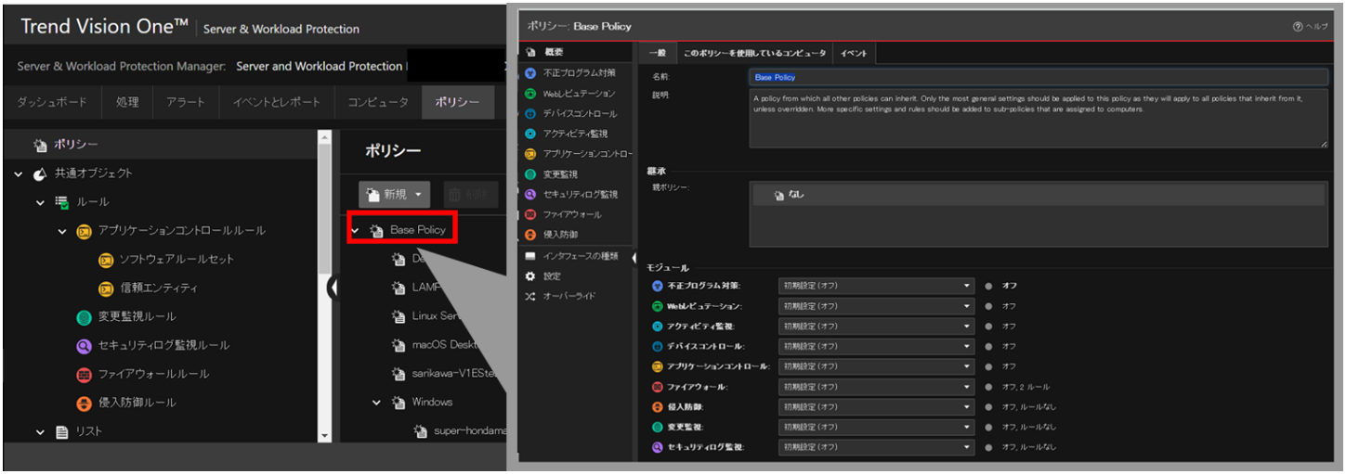Screen dimensions: 1346x474
Task: Open Webレピュテーション in the policy sidebar
Action: click(578, 93)
